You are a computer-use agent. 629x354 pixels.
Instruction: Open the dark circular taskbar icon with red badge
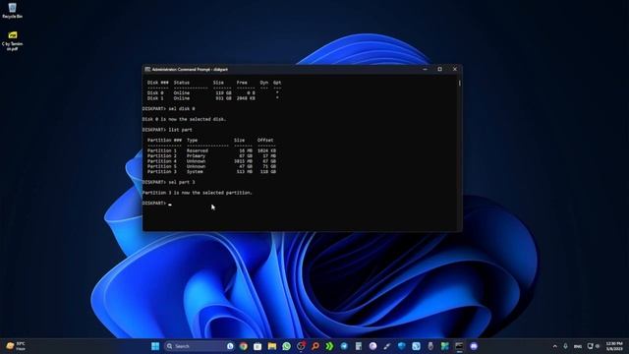point(301,346)
